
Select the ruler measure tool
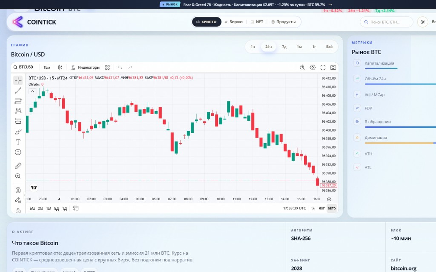[18, 166]
